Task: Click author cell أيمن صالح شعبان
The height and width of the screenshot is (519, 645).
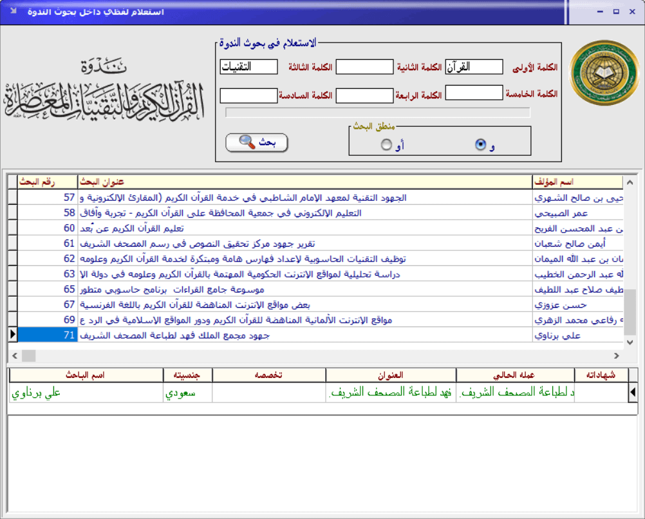Action: click(x=577, y=243)
